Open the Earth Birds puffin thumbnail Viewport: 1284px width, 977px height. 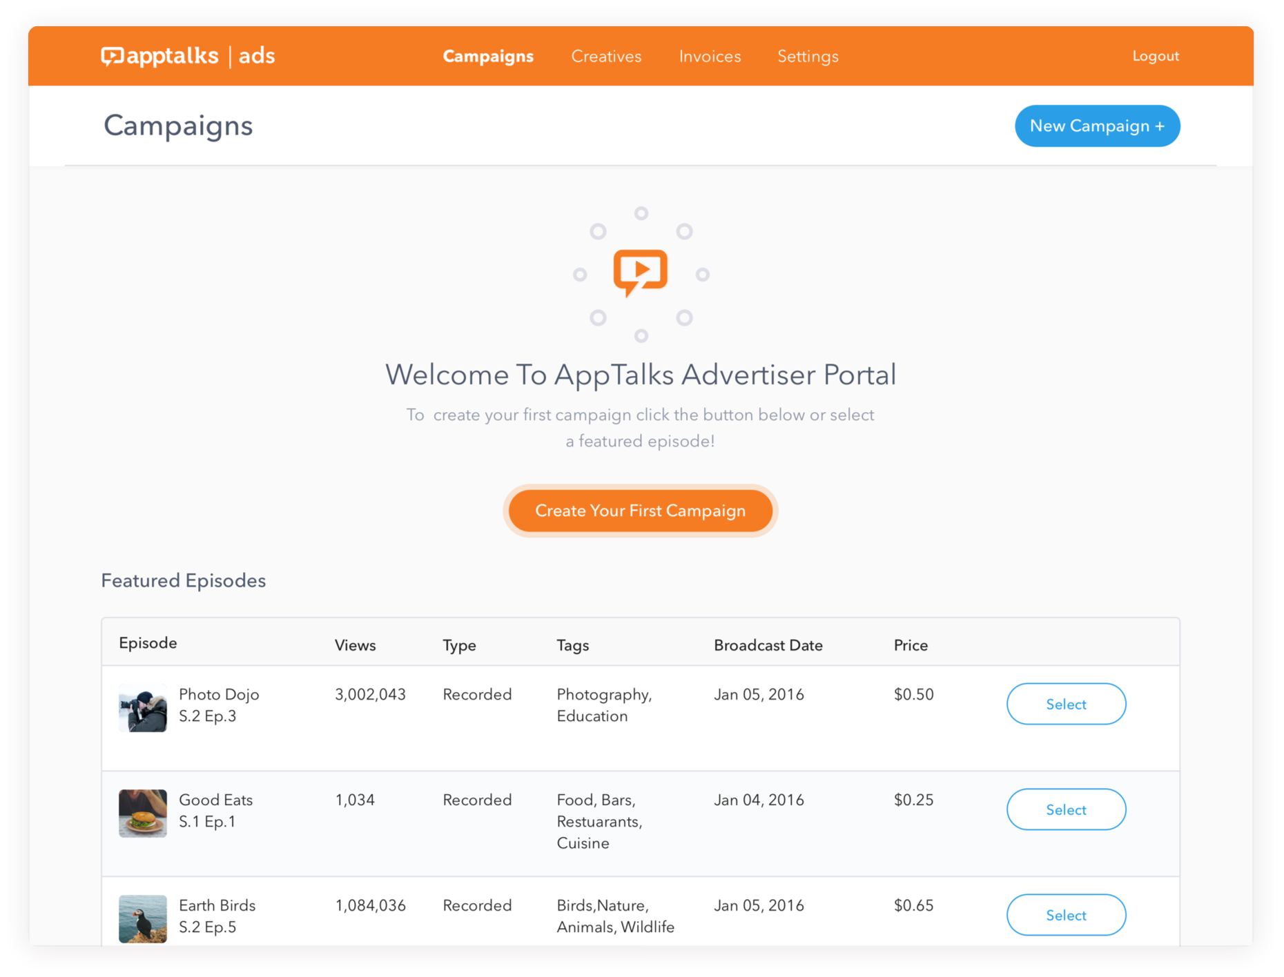[143, 918]
